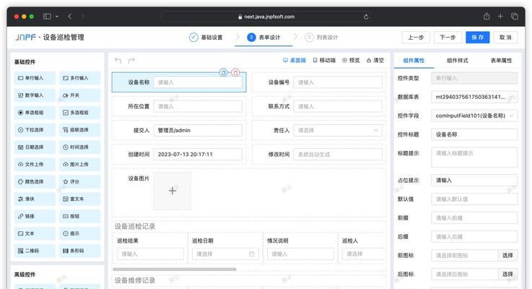This screenshot has width=532, height=289.
Task: Add the 日期选择 date picker control
Action: point(35,147)
